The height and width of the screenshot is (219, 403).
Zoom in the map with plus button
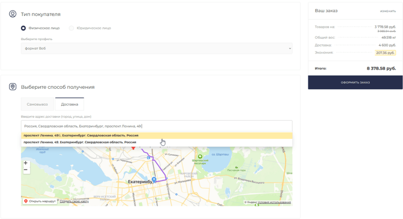point(26,163)
